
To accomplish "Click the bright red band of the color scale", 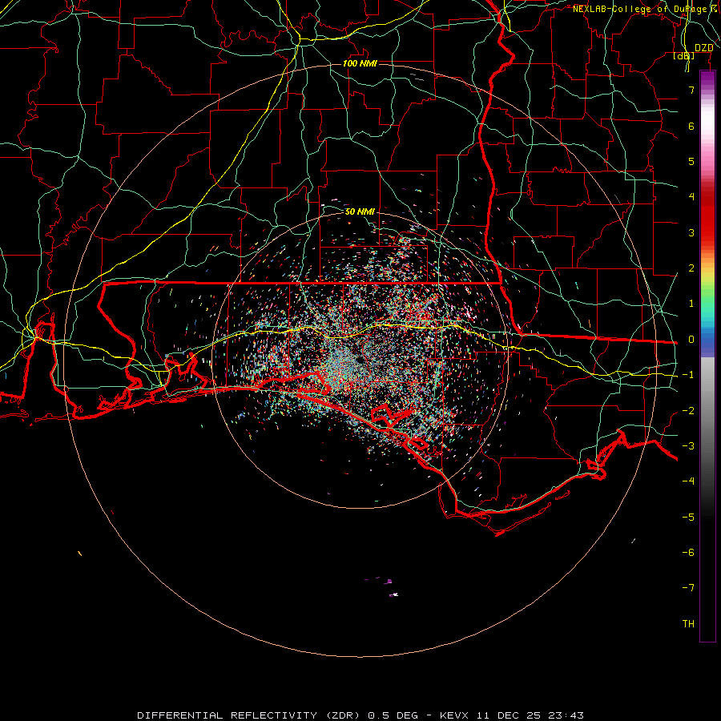I will click(x=707, y=221).
